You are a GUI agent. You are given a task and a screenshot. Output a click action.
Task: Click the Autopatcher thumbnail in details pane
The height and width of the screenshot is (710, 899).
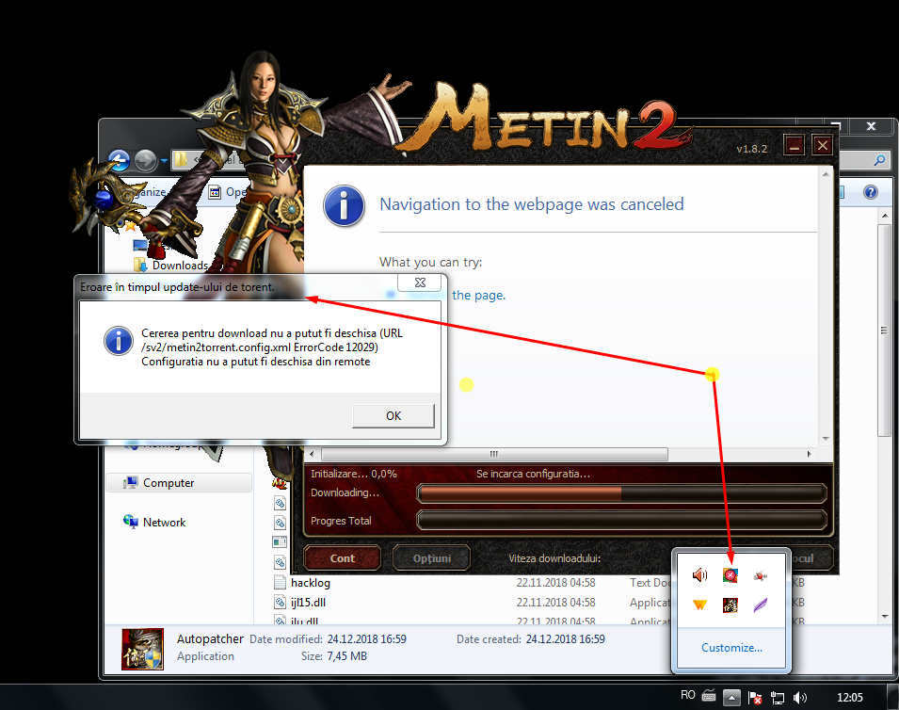(x=143, y=649)
